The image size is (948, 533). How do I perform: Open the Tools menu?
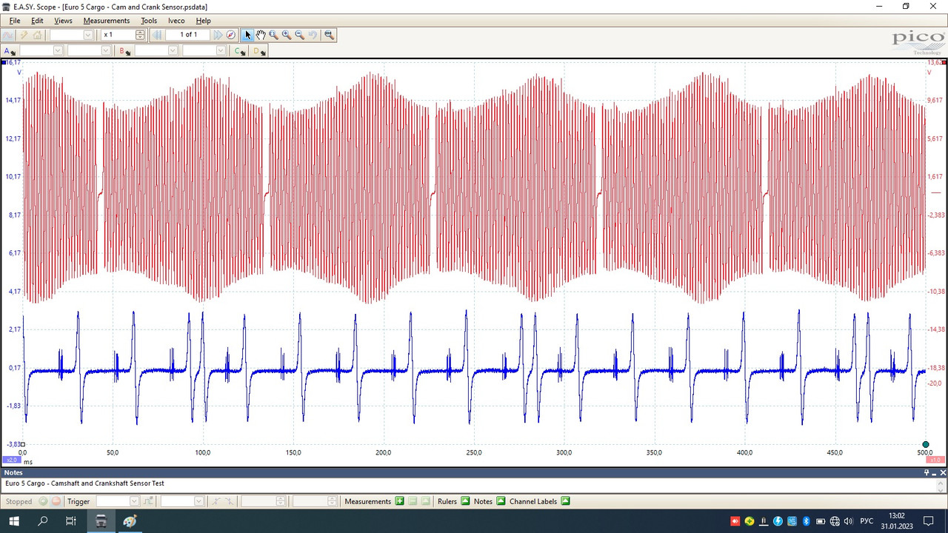pyautogui.click(x=149, y=21)
